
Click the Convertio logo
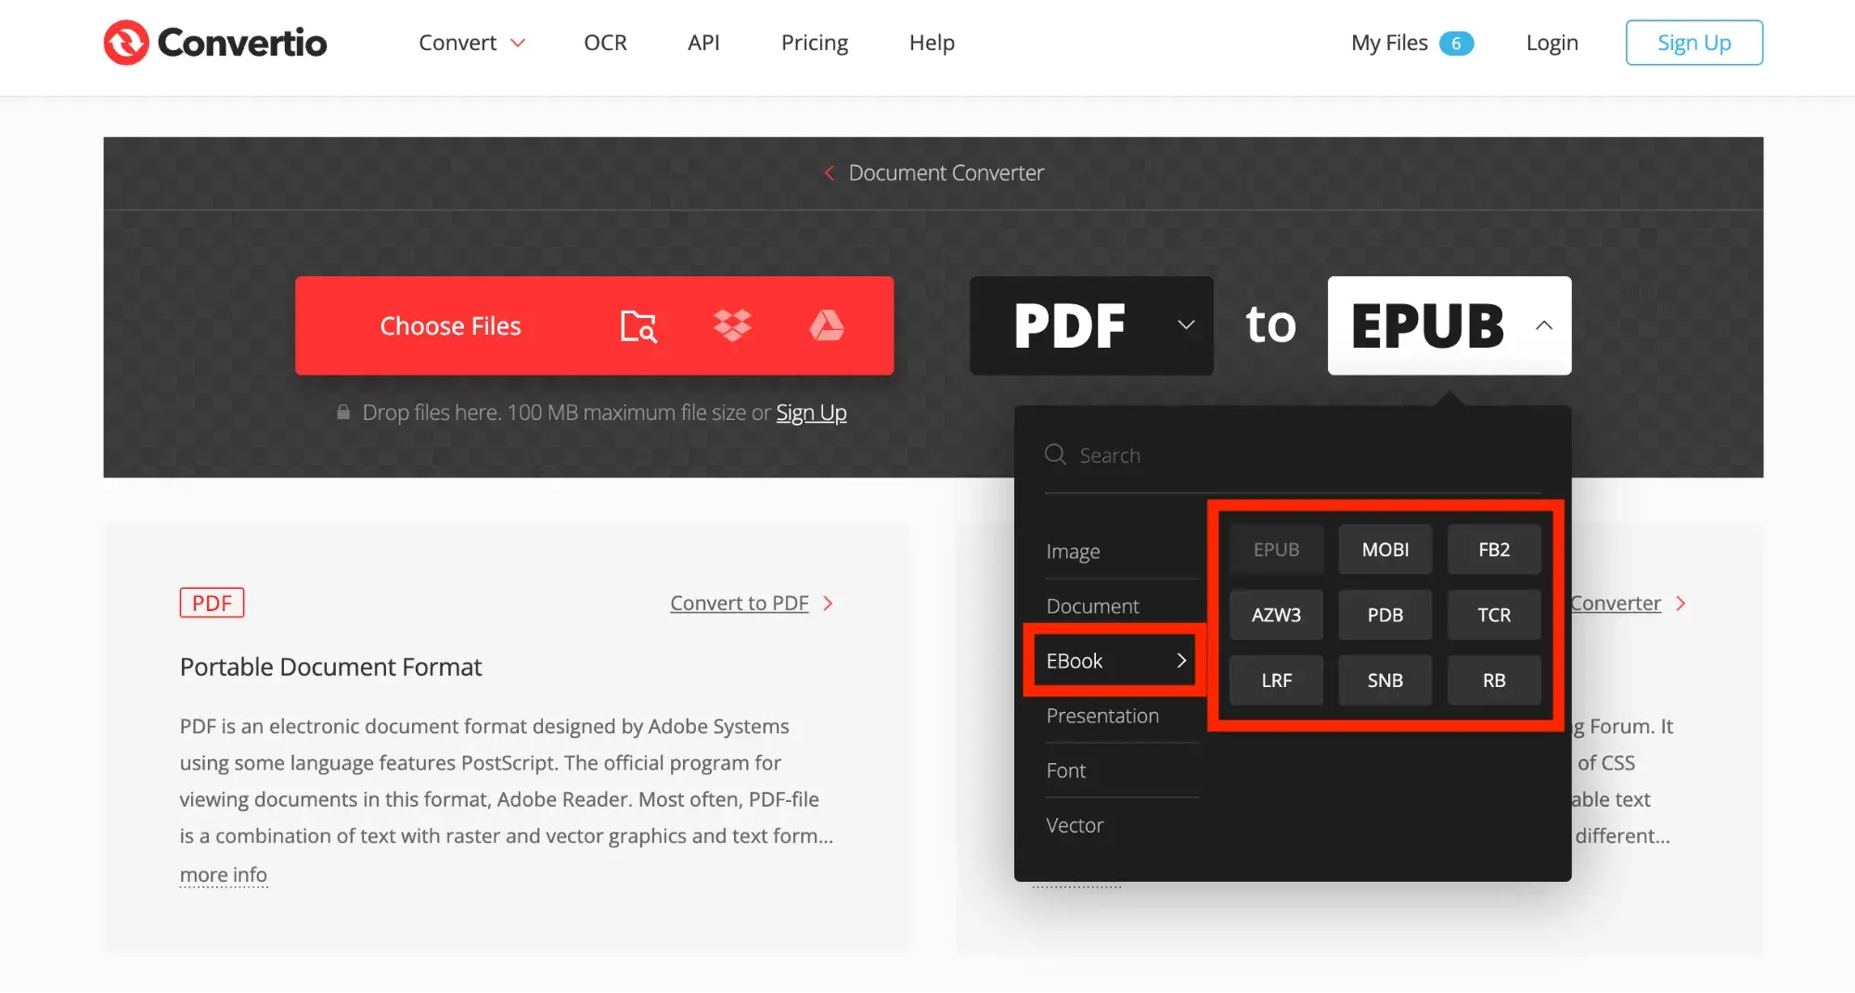pos(215,43)
